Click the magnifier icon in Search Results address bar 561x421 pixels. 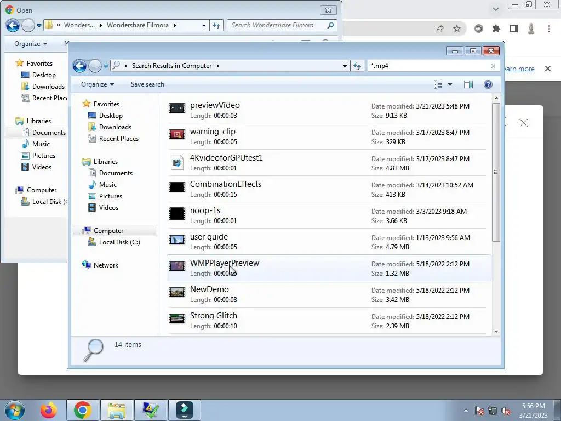click(116, 66)
